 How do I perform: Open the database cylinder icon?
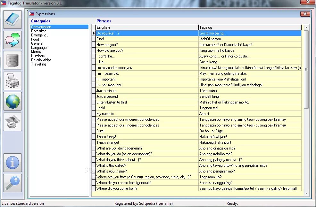click(x=12, y=60)
